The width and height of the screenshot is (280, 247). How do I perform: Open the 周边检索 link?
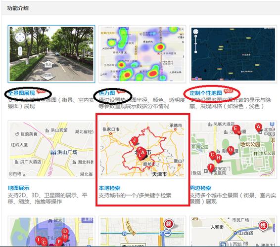click(200, 188)
